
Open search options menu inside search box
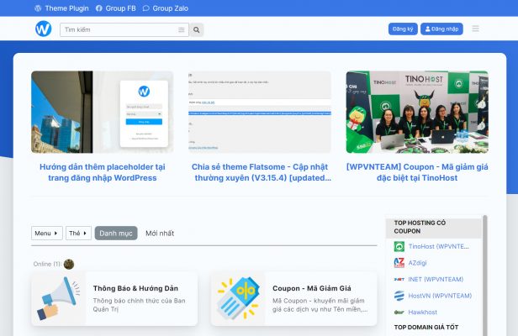(182, 29)
